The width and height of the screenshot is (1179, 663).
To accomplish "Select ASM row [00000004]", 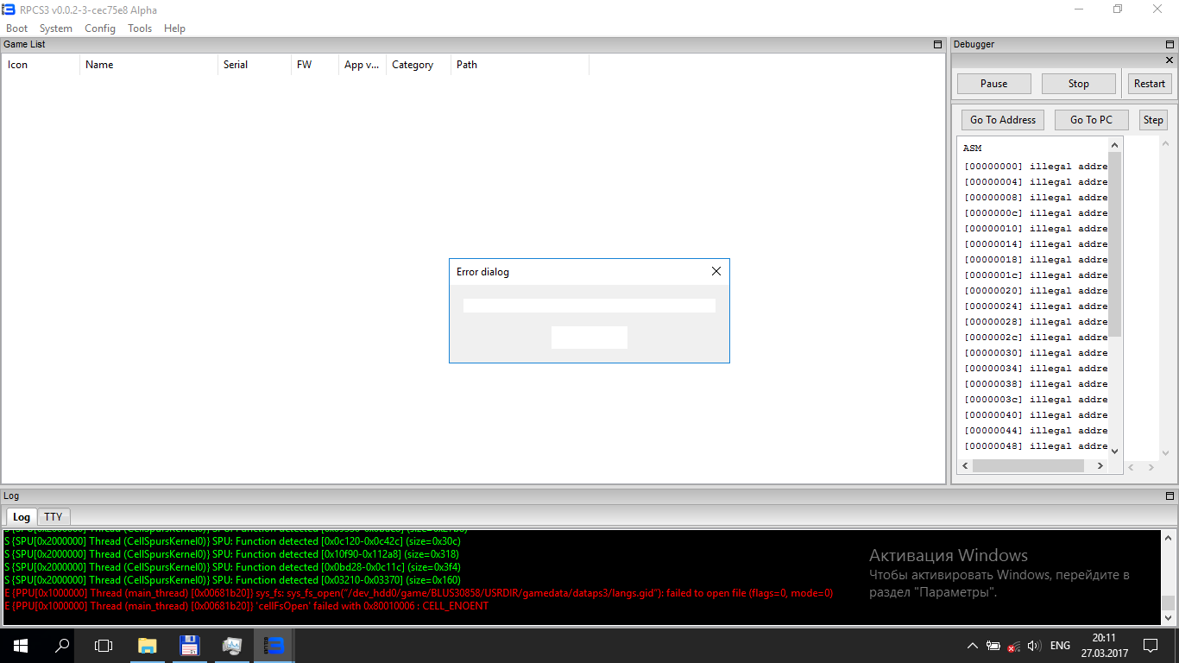I will (x=1036, y=182).
